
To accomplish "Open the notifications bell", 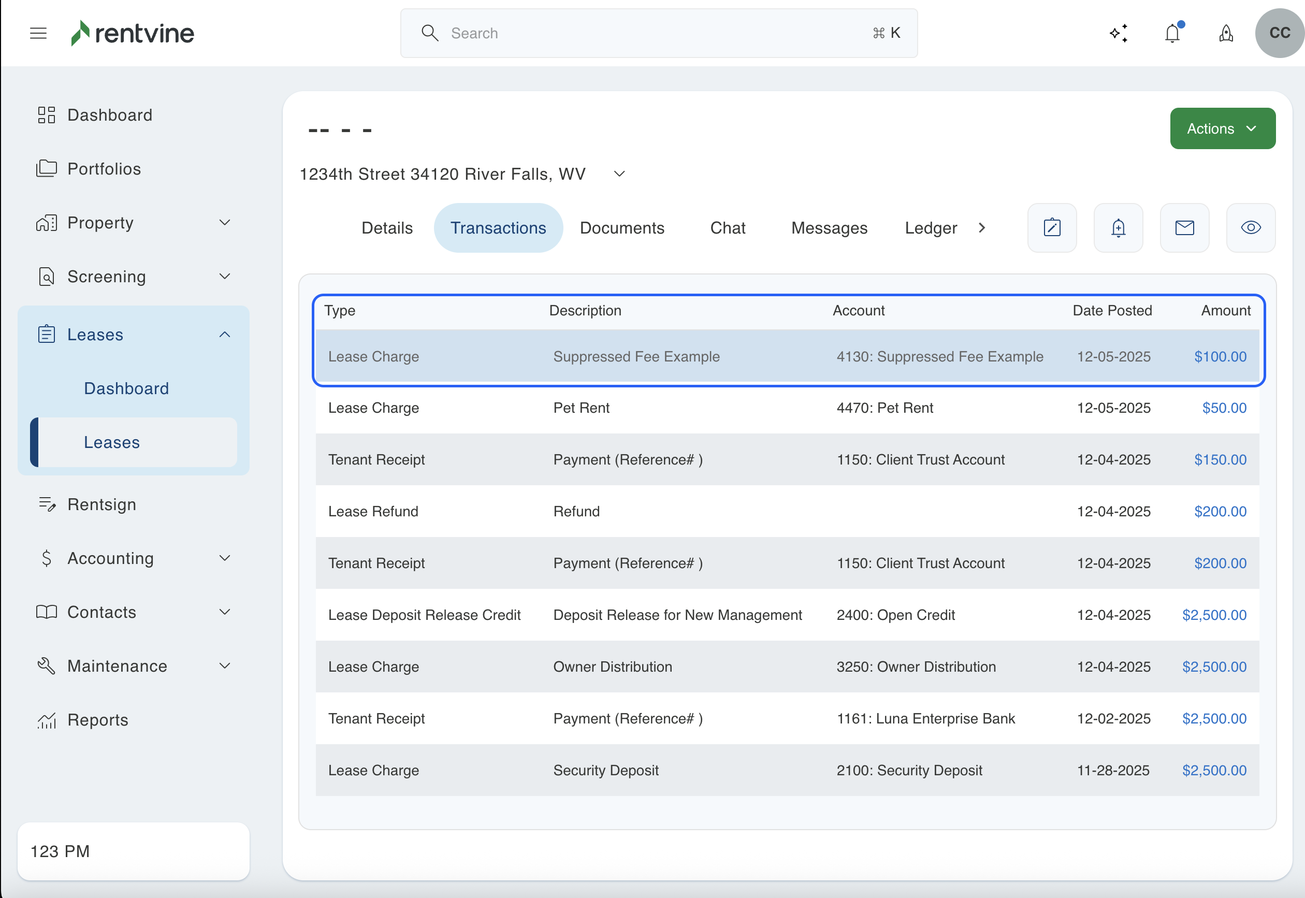I will 1172,33.
